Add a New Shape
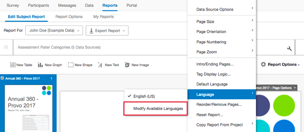This screenshot has width=304, height=132. coord(80,65)
